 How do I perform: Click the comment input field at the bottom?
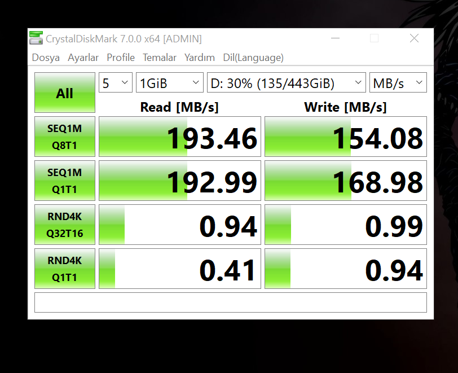[x=229, y=302]
